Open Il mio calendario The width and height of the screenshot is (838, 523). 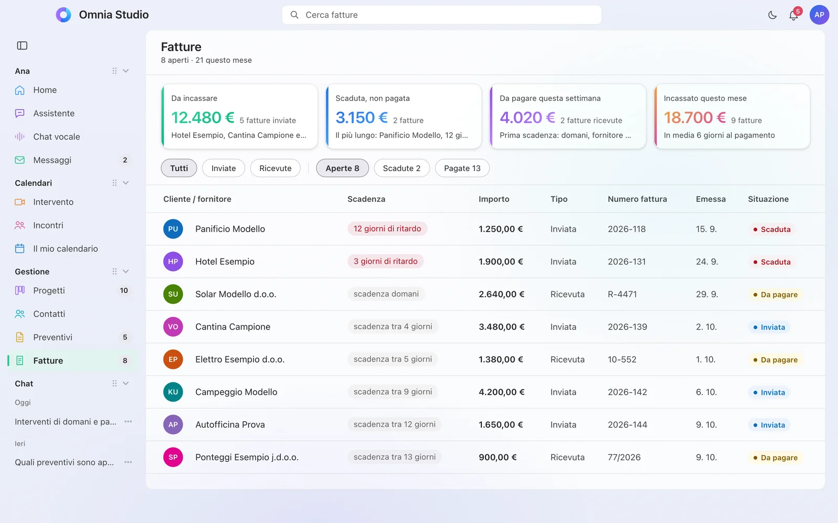coord(72,248)
